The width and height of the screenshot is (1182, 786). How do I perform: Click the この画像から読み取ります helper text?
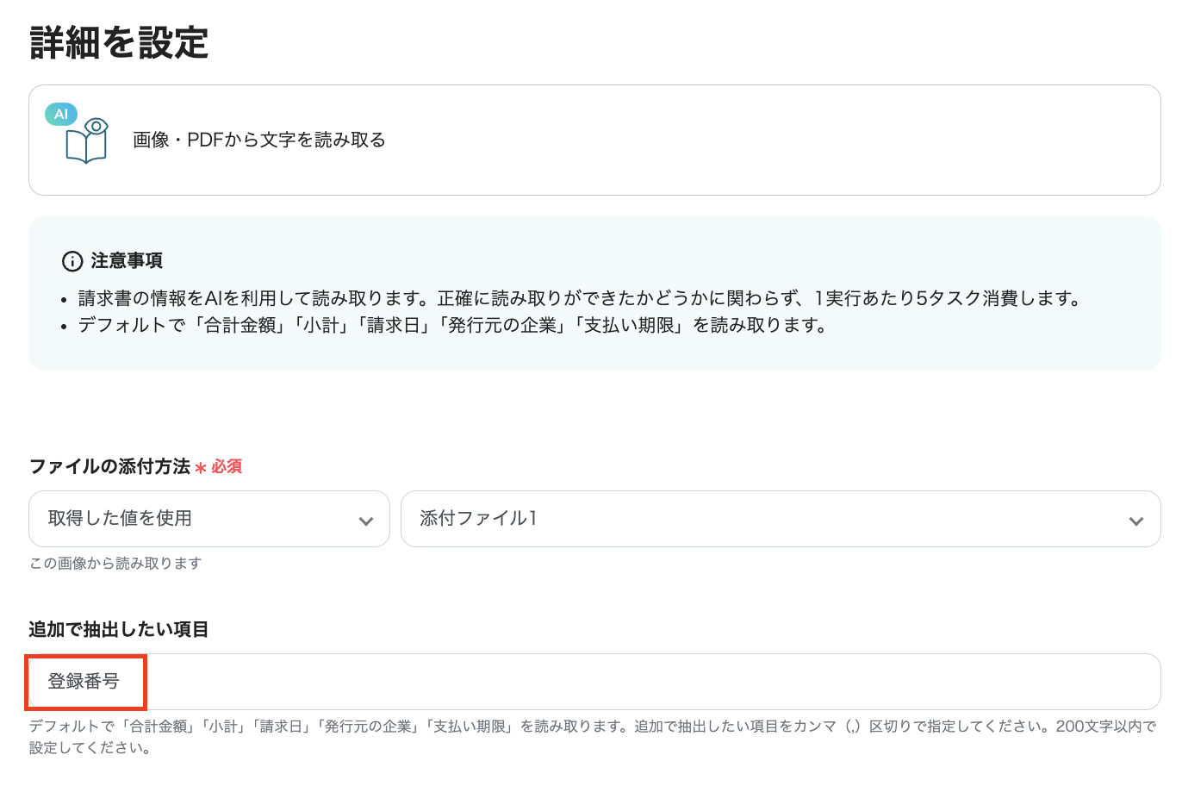click(x=115, y=562)
